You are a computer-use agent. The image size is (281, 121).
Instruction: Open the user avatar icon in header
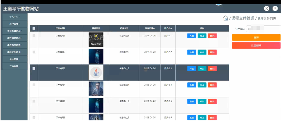pyautogui.click(x=275, y=8)
